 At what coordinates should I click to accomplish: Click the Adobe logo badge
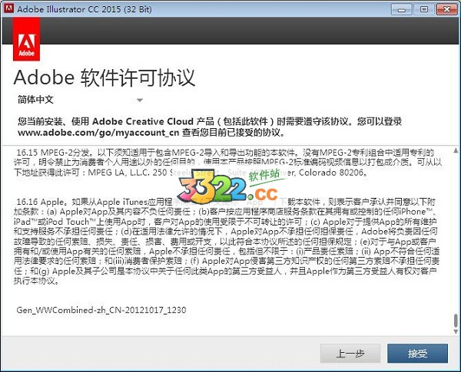click(x=26, y=39)
